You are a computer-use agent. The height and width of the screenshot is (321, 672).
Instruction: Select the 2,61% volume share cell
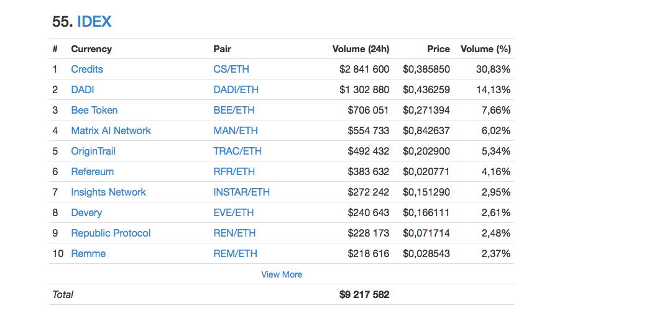[x=496, y=213]
